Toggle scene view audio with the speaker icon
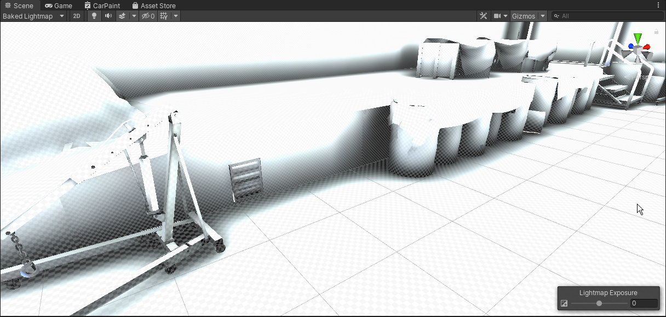The height and width of the screenshot is (317, 666). click(108, 16)
